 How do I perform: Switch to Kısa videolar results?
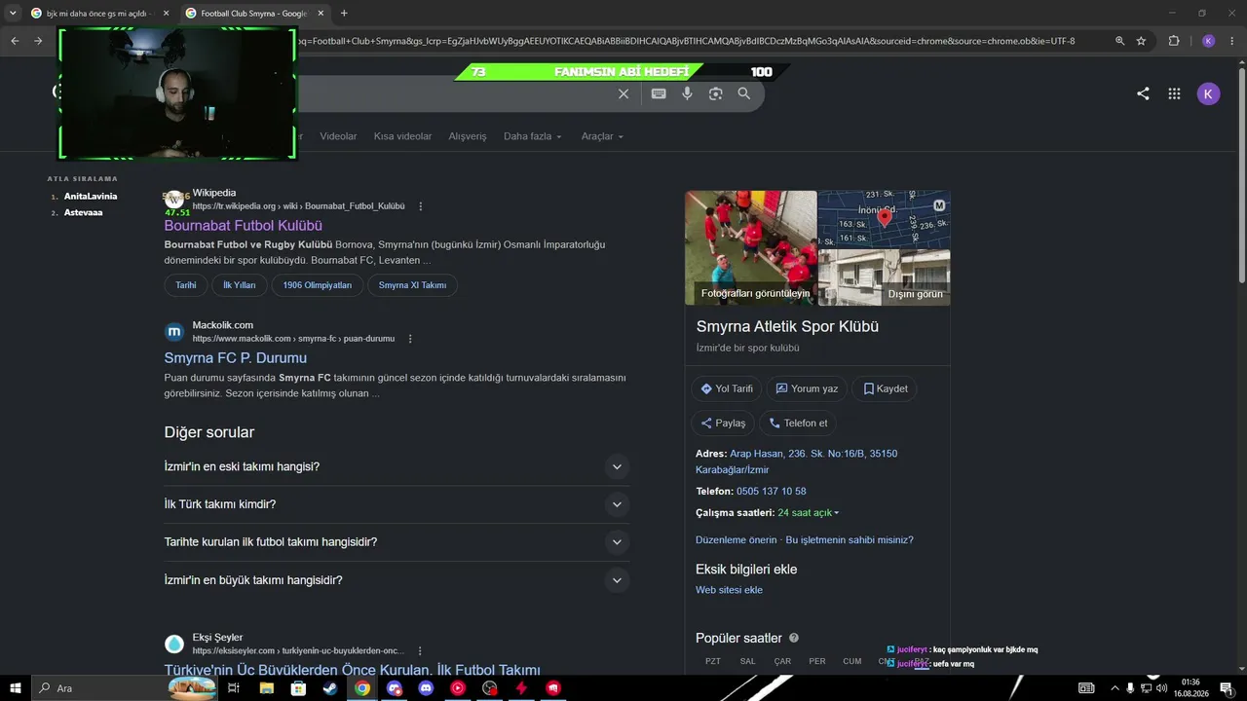[402, 136]
